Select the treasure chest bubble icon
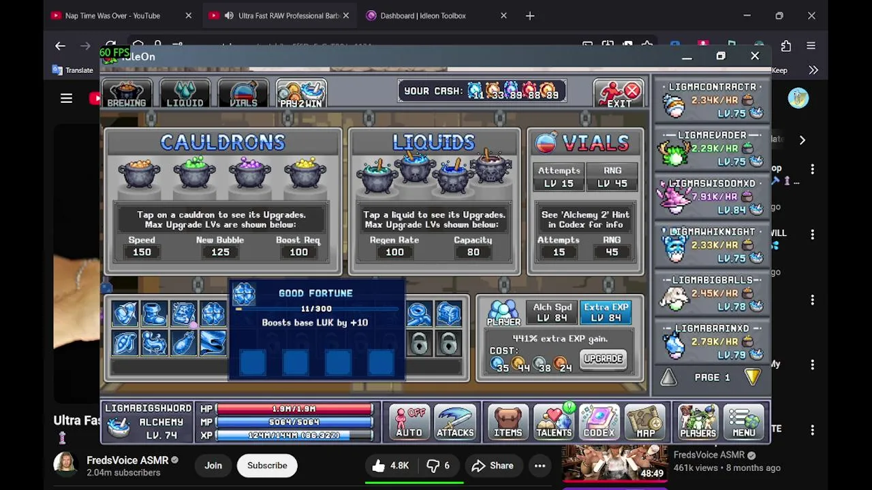Image resolution: width=872 pixels, height=490 pixels. pyautogui.click(x=448, y=314)
